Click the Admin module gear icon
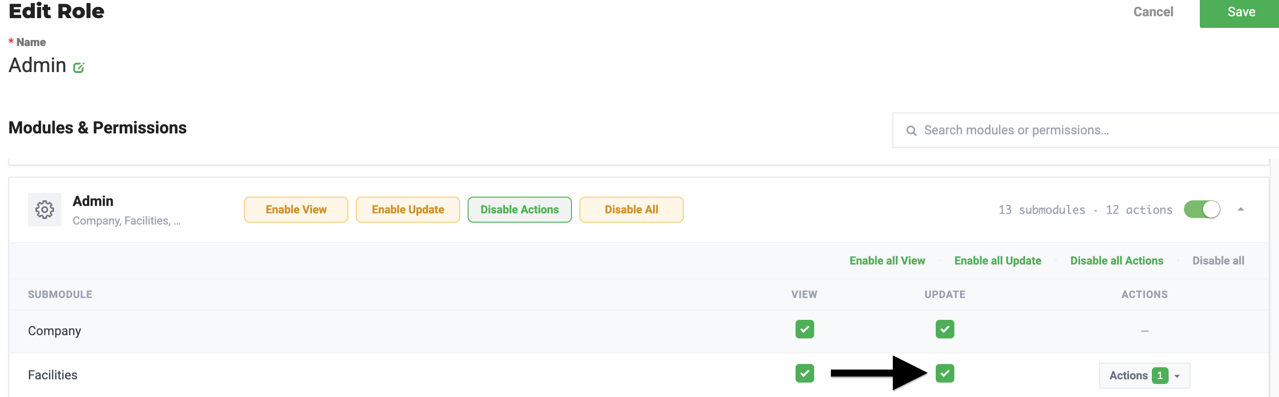 click(45, 210)
